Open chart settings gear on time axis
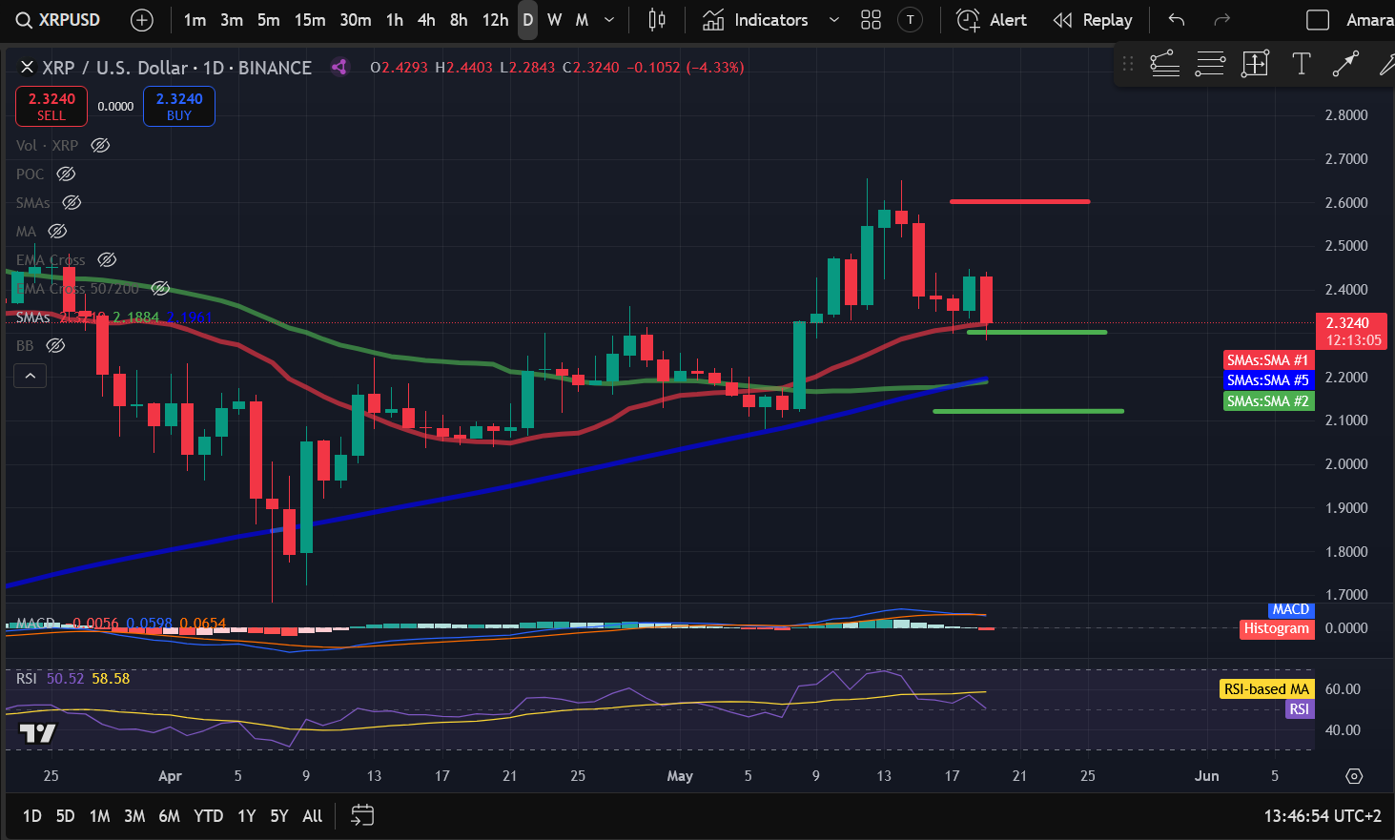Image resolution: width=1395 pixels, height=840 pixels. point(1354,776)
